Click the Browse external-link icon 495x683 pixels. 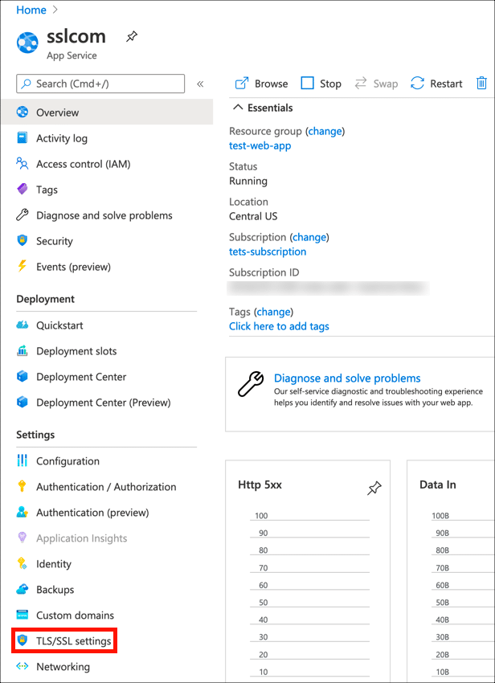(241, 83)
